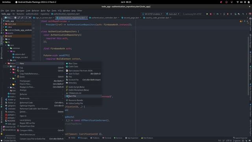This screenshot has height=142, width=252.
Task: Click the green Run play icon
Action: pos(207,14)
